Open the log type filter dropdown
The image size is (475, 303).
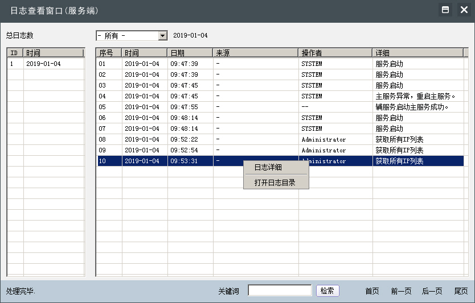pos(162,36)
